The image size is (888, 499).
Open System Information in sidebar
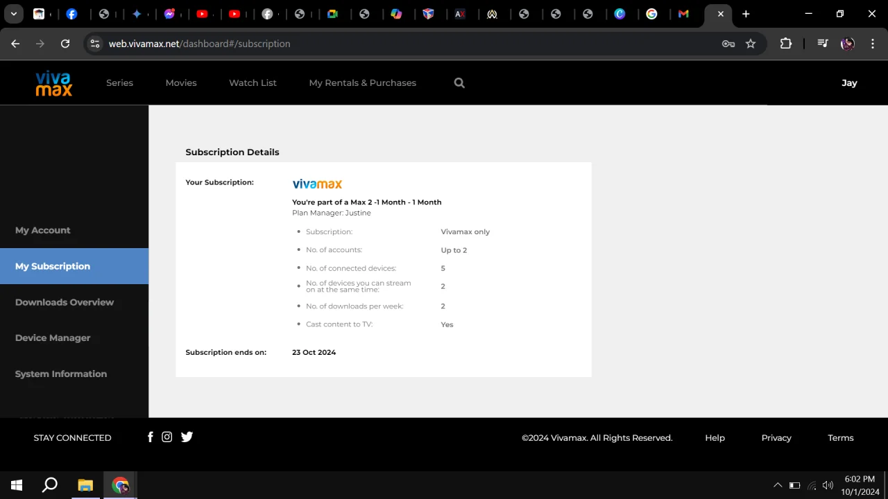point(74,374)
